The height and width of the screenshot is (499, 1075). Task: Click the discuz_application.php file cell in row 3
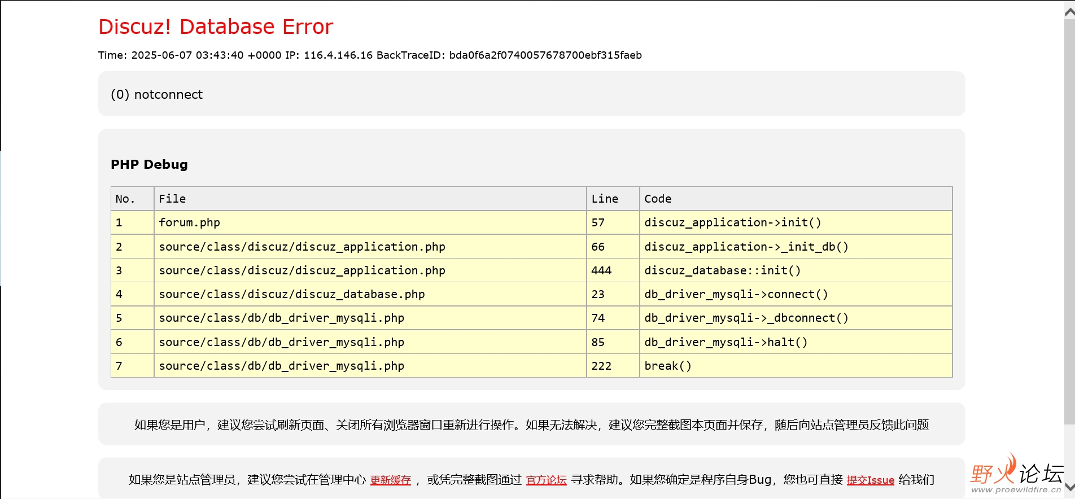[x=370, y=270]
